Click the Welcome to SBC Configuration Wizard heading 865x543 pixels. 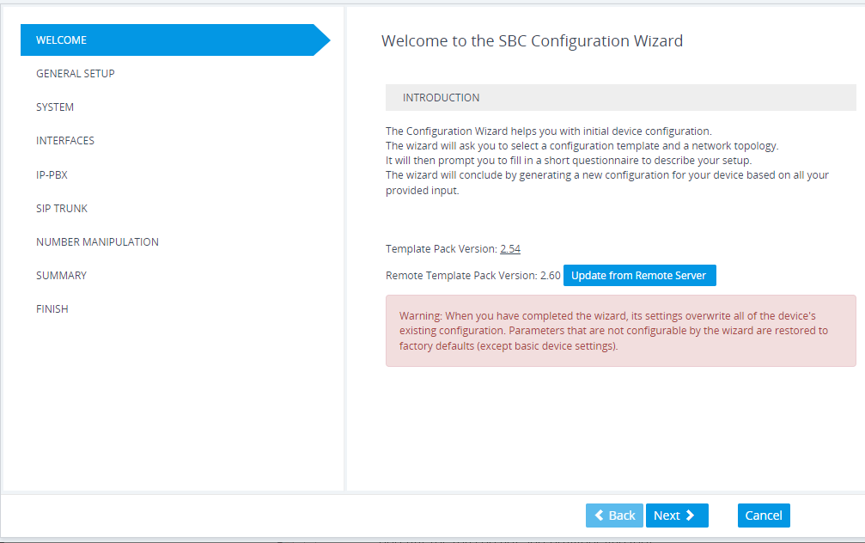(x=532, y=40)
